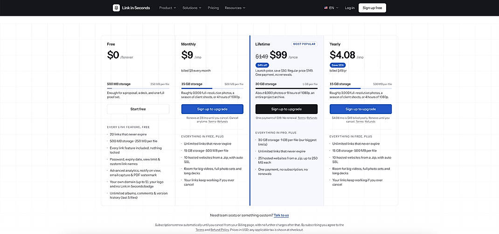Image resolution: width=499 pixels, height=234 pixels.
Task: Click the Yearly plan 15 GB storage bar
Action: [x=360, y=88]
